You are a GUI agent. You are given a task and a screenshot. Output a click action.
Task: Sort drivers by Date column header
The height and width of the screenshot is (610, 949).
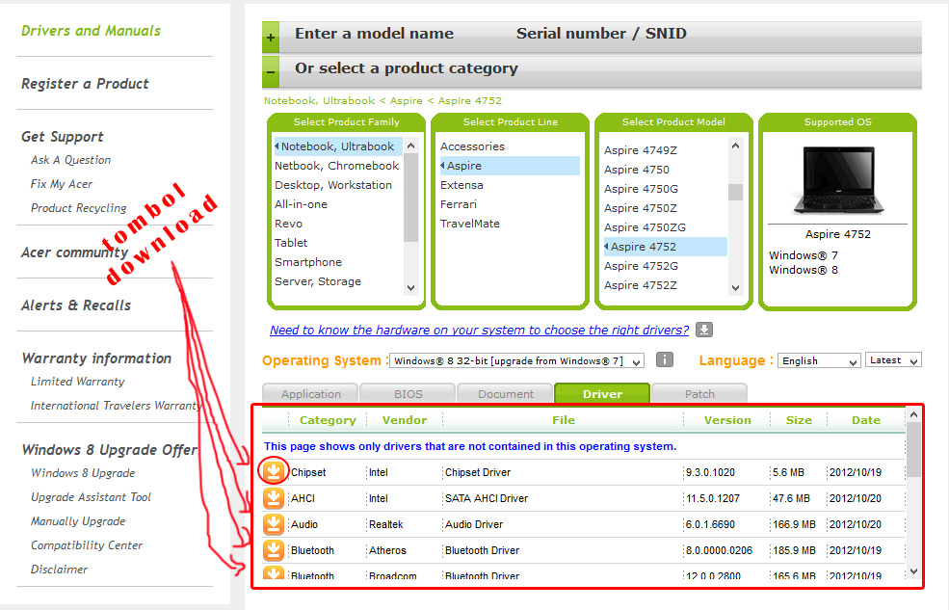865,420
